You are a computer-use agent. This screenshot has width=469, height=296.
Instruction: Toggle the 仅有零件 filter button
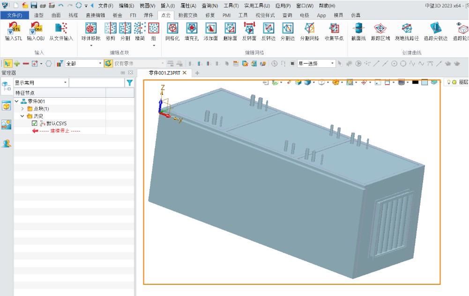pyautogui.click(x=108, y=63)
